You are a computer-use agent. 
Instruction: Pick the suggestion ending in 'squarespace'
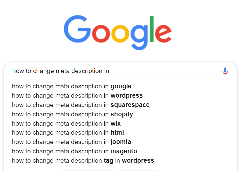80,105
